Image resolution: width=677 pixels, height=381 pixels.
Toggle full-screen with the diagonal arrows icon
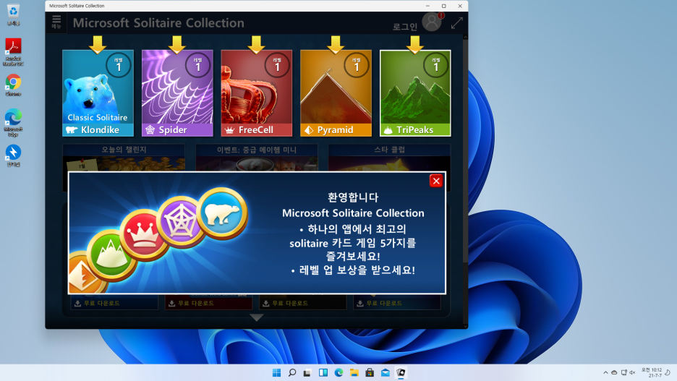pos(457,23)
